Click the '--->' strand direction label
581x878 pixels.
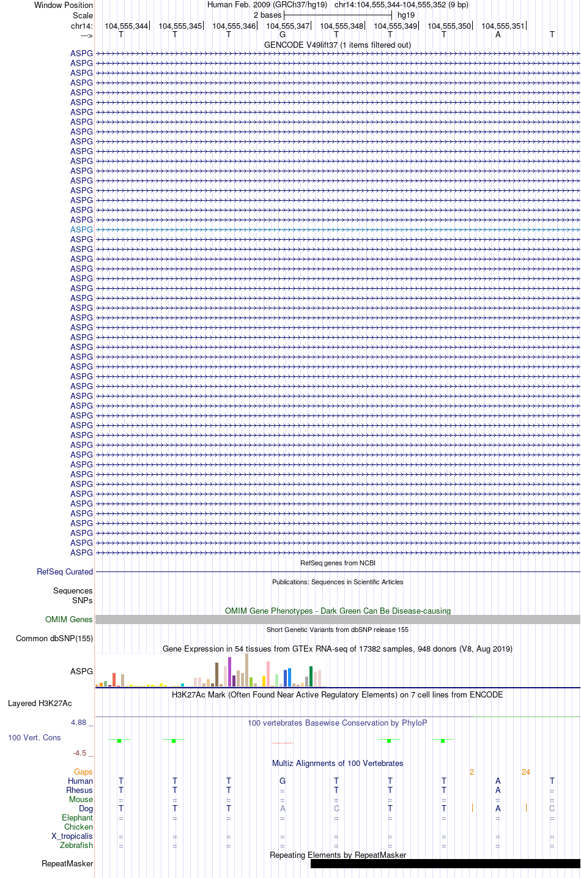pyautogui.click(x=86, y=35)
